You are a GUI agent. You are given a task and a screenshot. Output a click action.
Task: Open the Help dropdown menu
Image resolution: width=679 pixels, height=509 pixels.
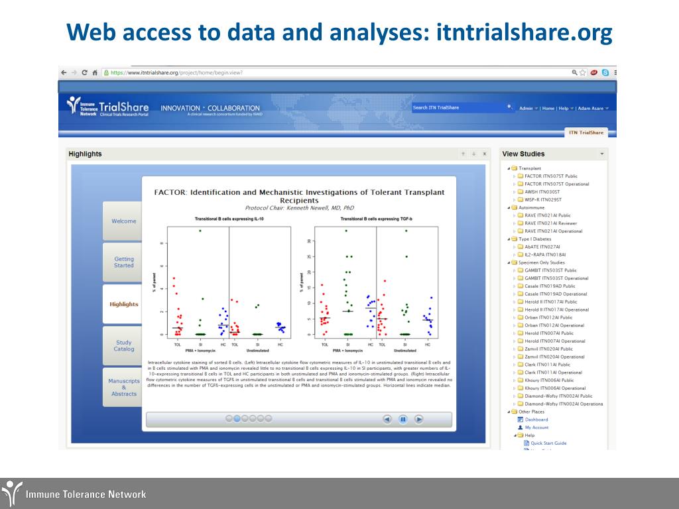(566, 108)
